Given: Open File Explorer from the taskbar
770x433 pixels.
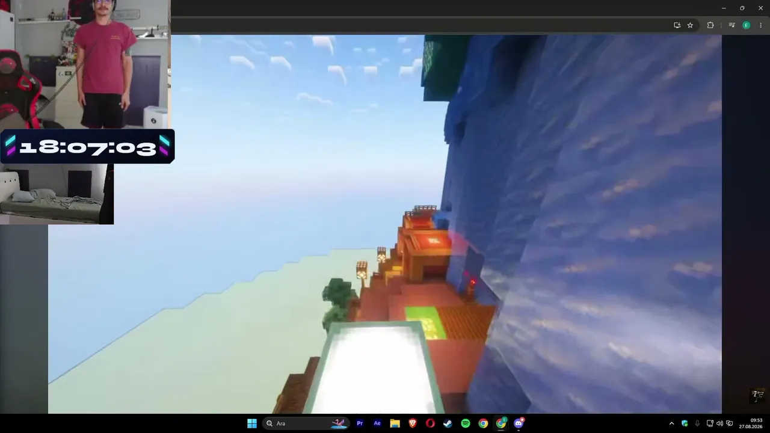Looking at the screenshot, I should pyautogui.click(x=395, y=423).
